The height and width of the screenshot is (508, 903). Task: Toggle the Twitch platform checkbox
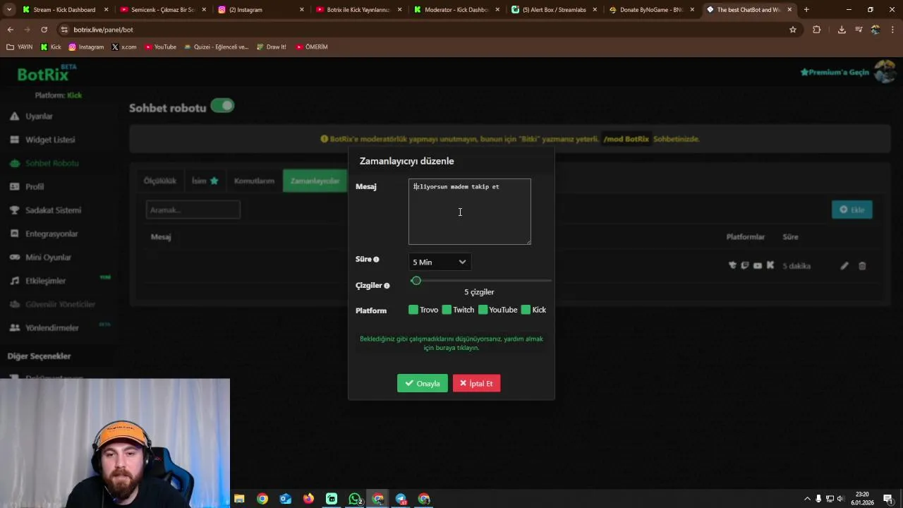pos(447,310)
